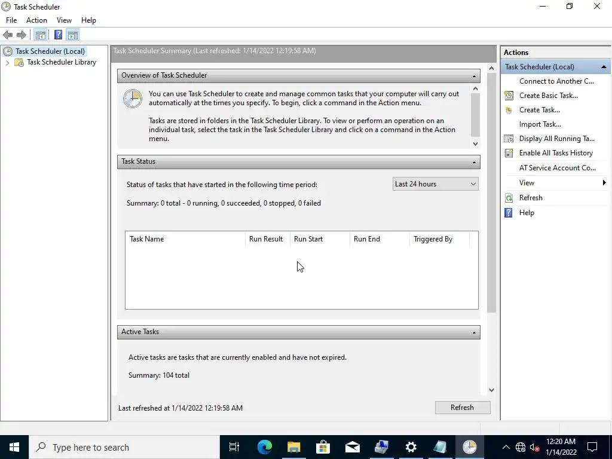Click the Run Result column header
This screenshot has height=459, width=612.
(x=267, y=239)
